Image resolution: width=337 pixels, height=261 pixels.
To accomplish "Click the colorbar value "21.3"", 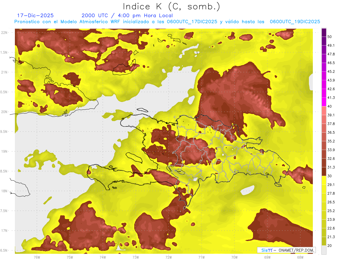I will pos(331,237).
